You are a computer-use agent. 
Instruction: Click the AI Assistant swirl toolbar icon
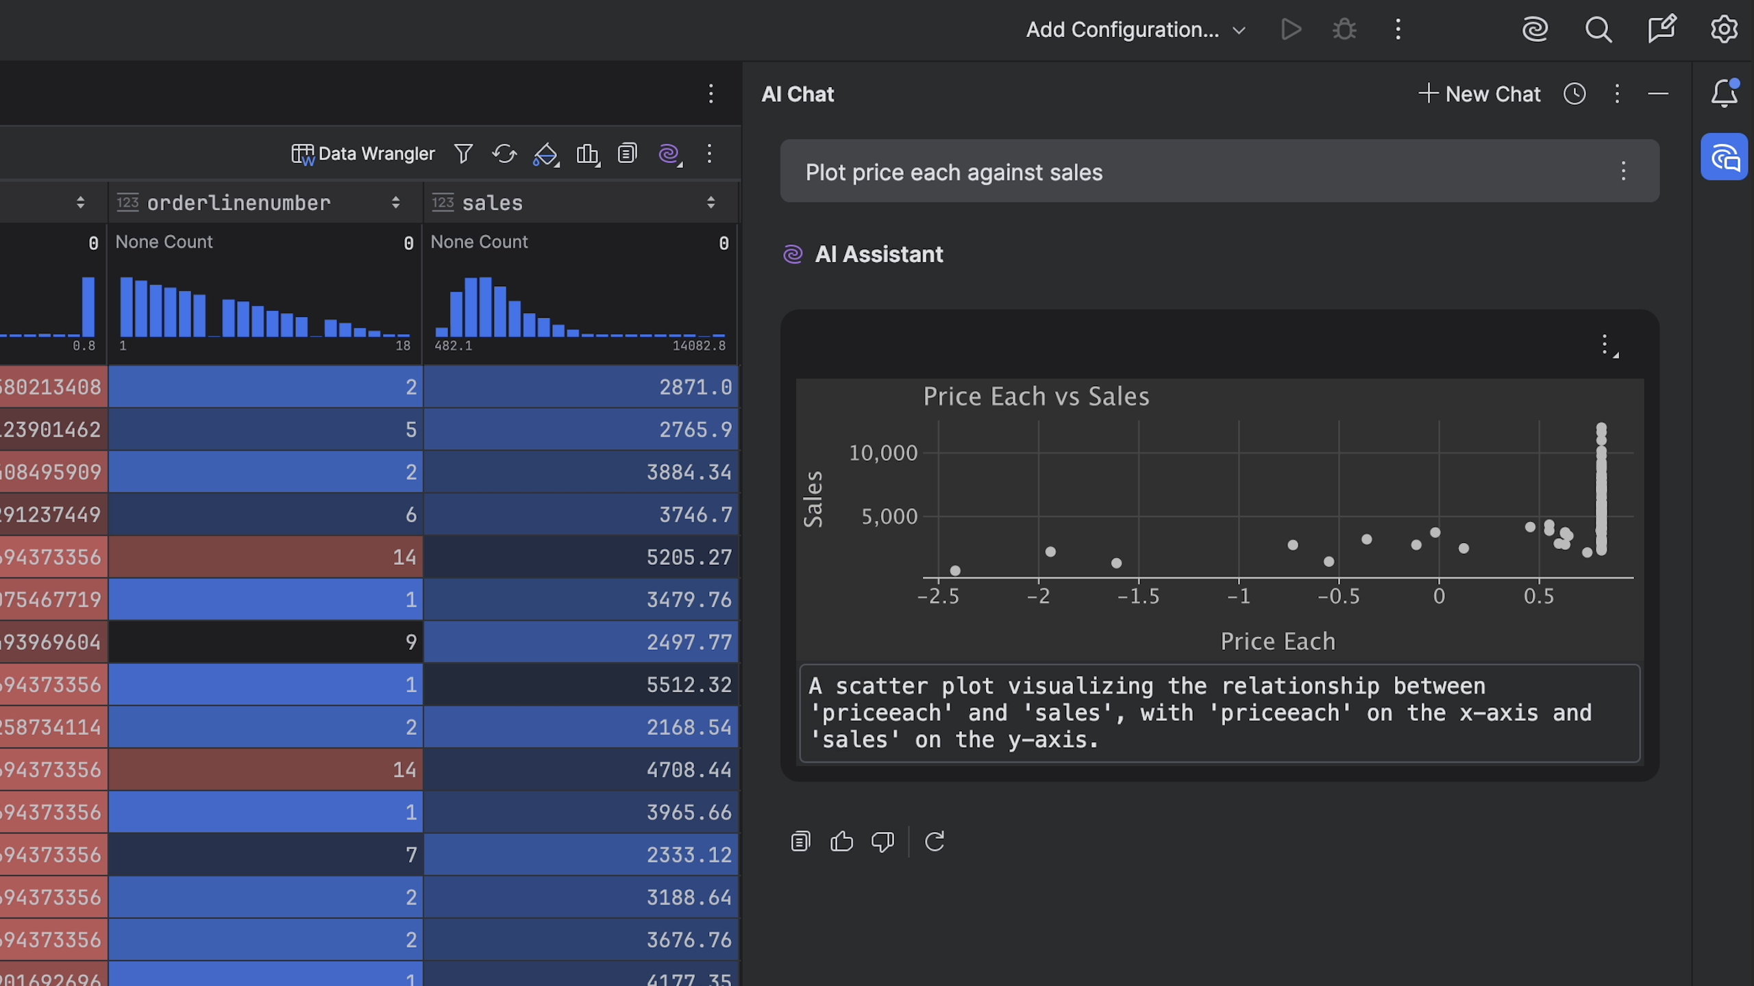(x=669, y=153)
